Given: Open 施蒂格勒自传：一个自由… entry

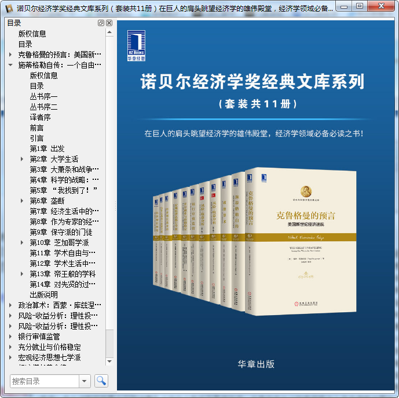Looking at the screenshot, I should point(60,65).
